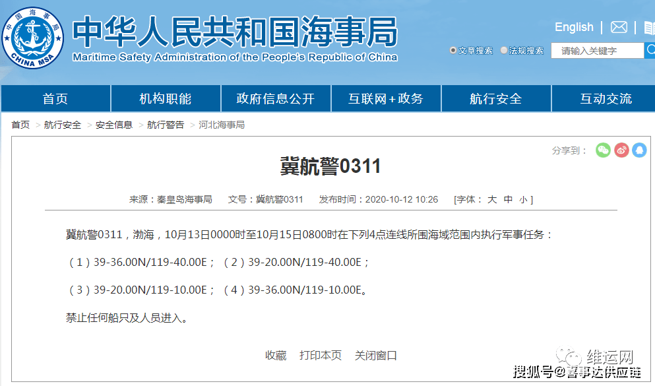This screenshot has height=386, width=655.
Task: Click the 打印本页 link
Action: (x=321, y=356)
